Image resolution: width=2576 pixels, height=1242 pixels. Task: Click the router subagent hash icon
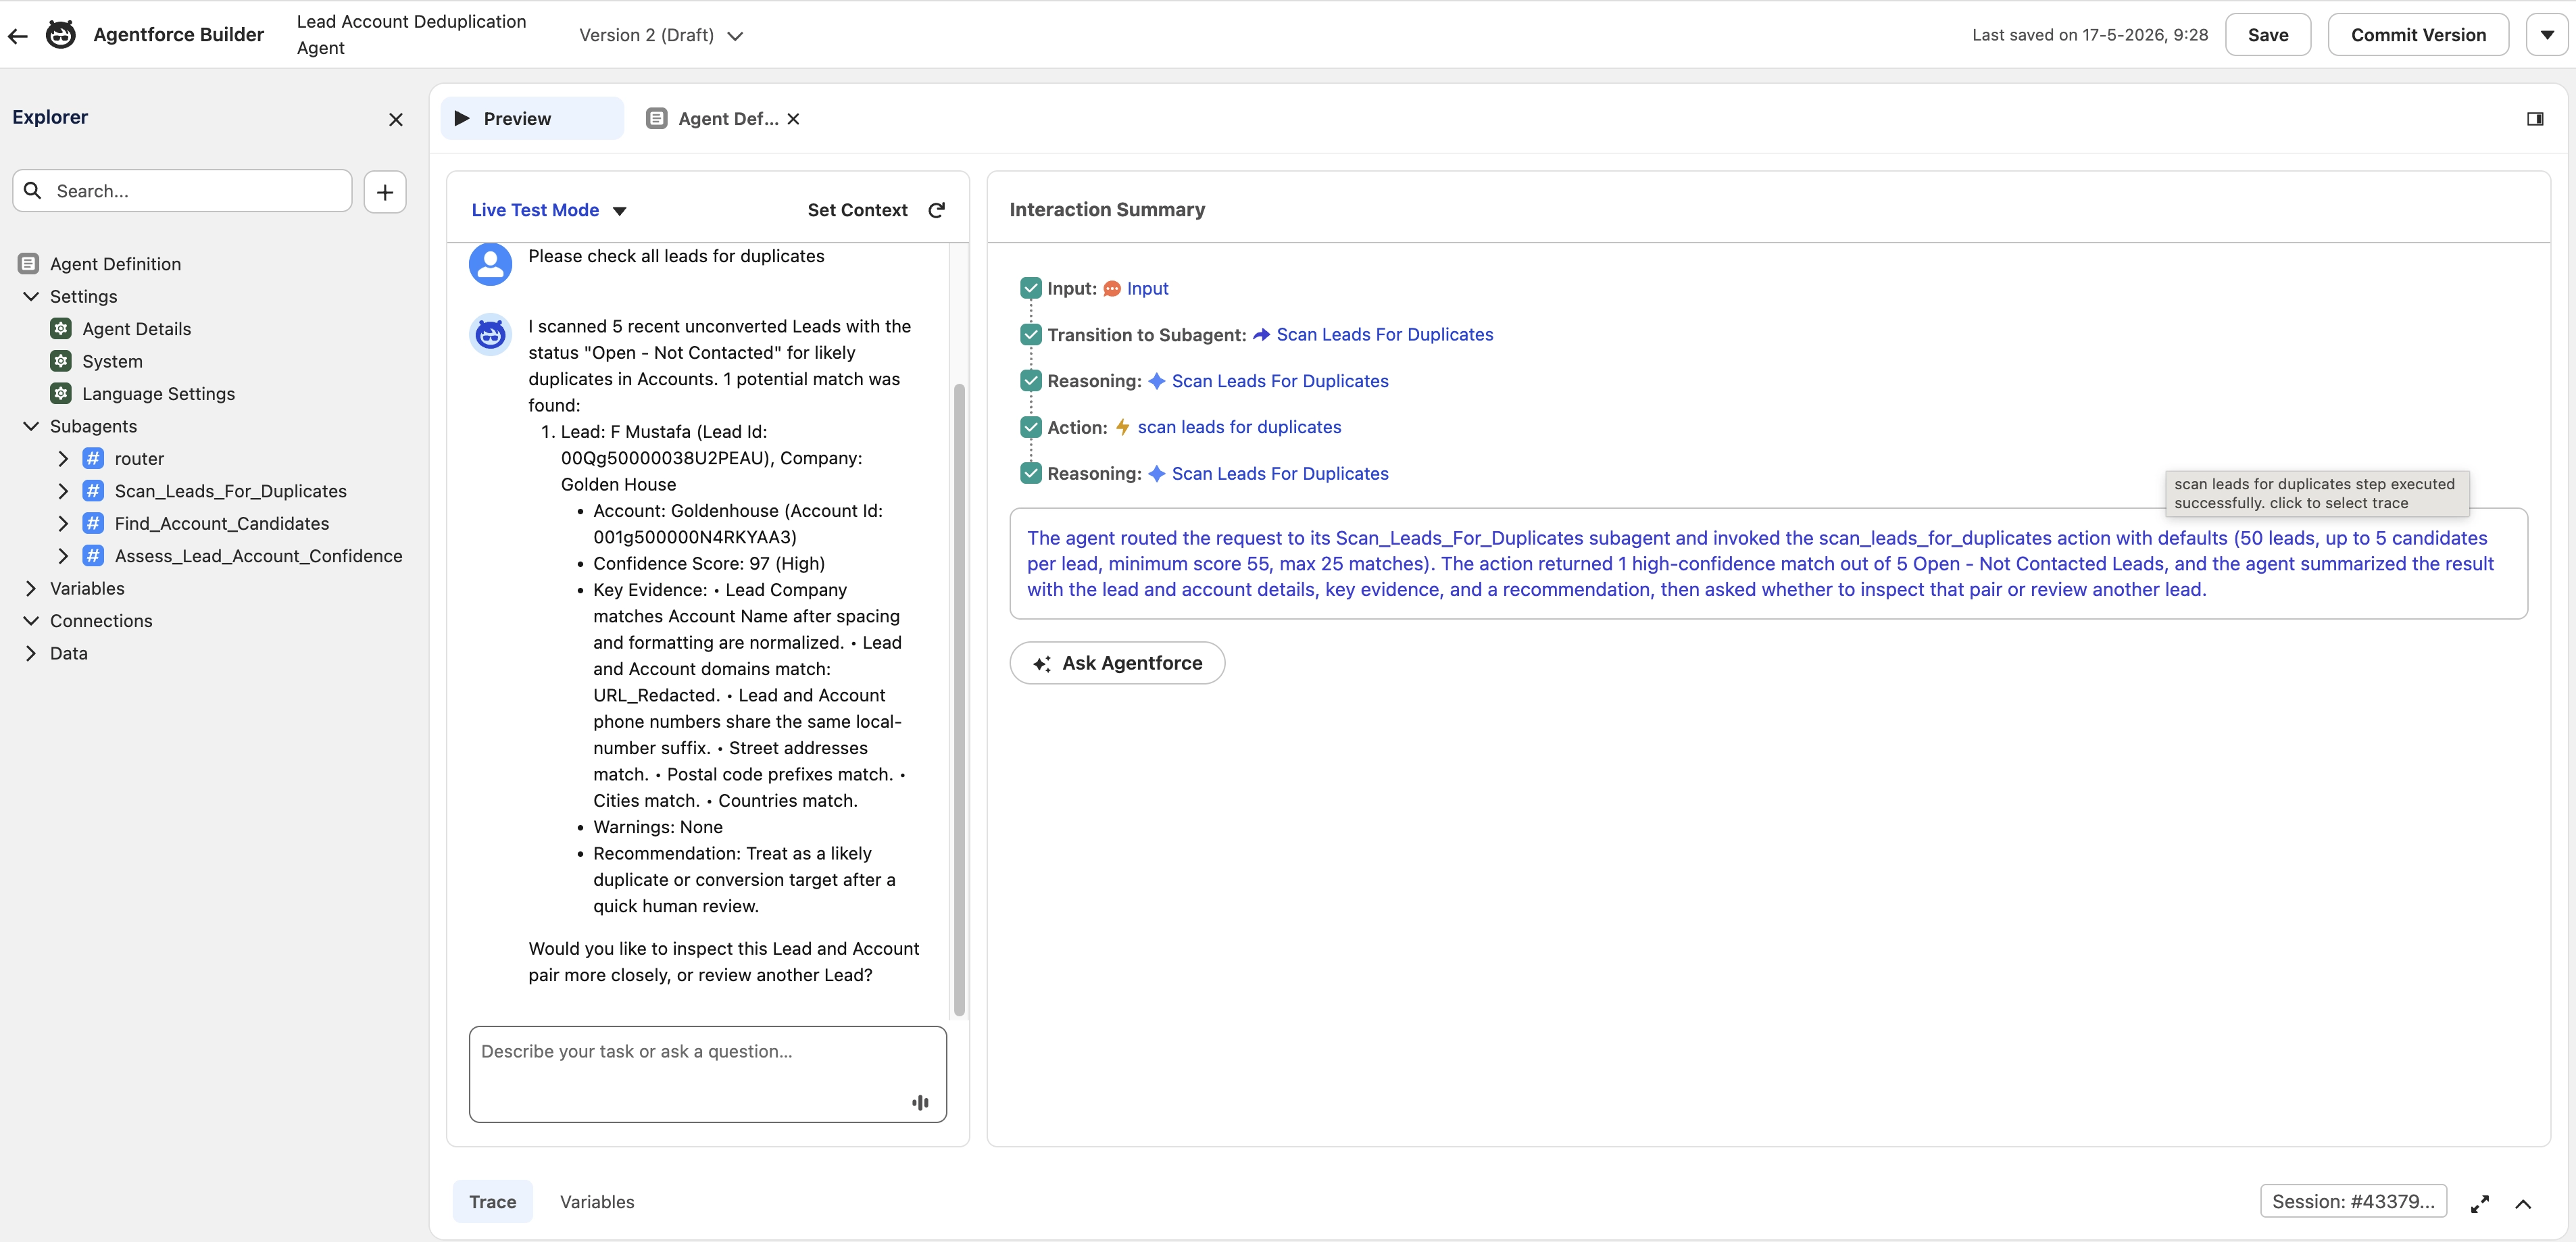click(x=93, y=459)
